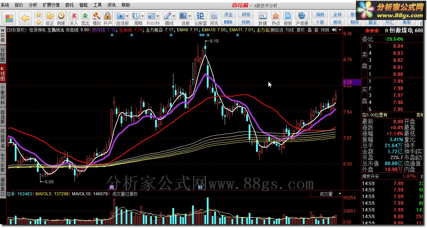Open the 工具 menu
Image resolution: width=427 pixels, height=228 pixels.
97,5
